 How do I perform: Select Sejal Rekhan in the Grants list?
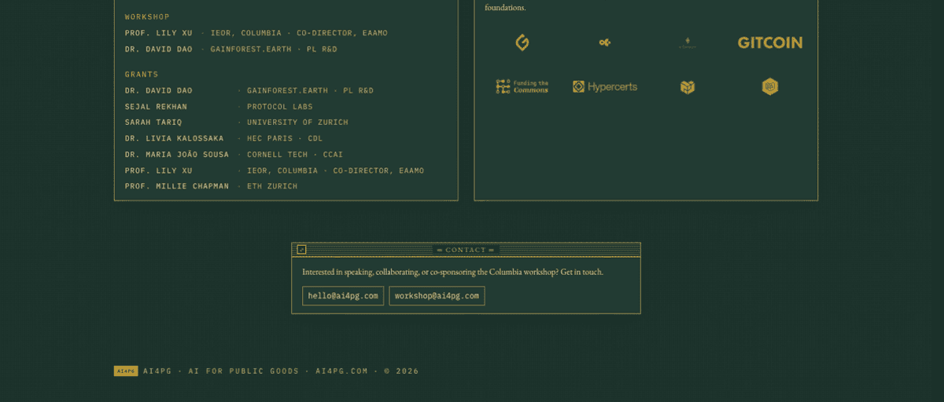click(x=156, y=107)
